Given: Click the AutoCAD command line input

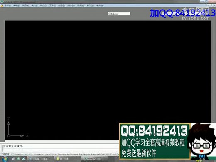Looking at the screenshot, I should point(61,150).
